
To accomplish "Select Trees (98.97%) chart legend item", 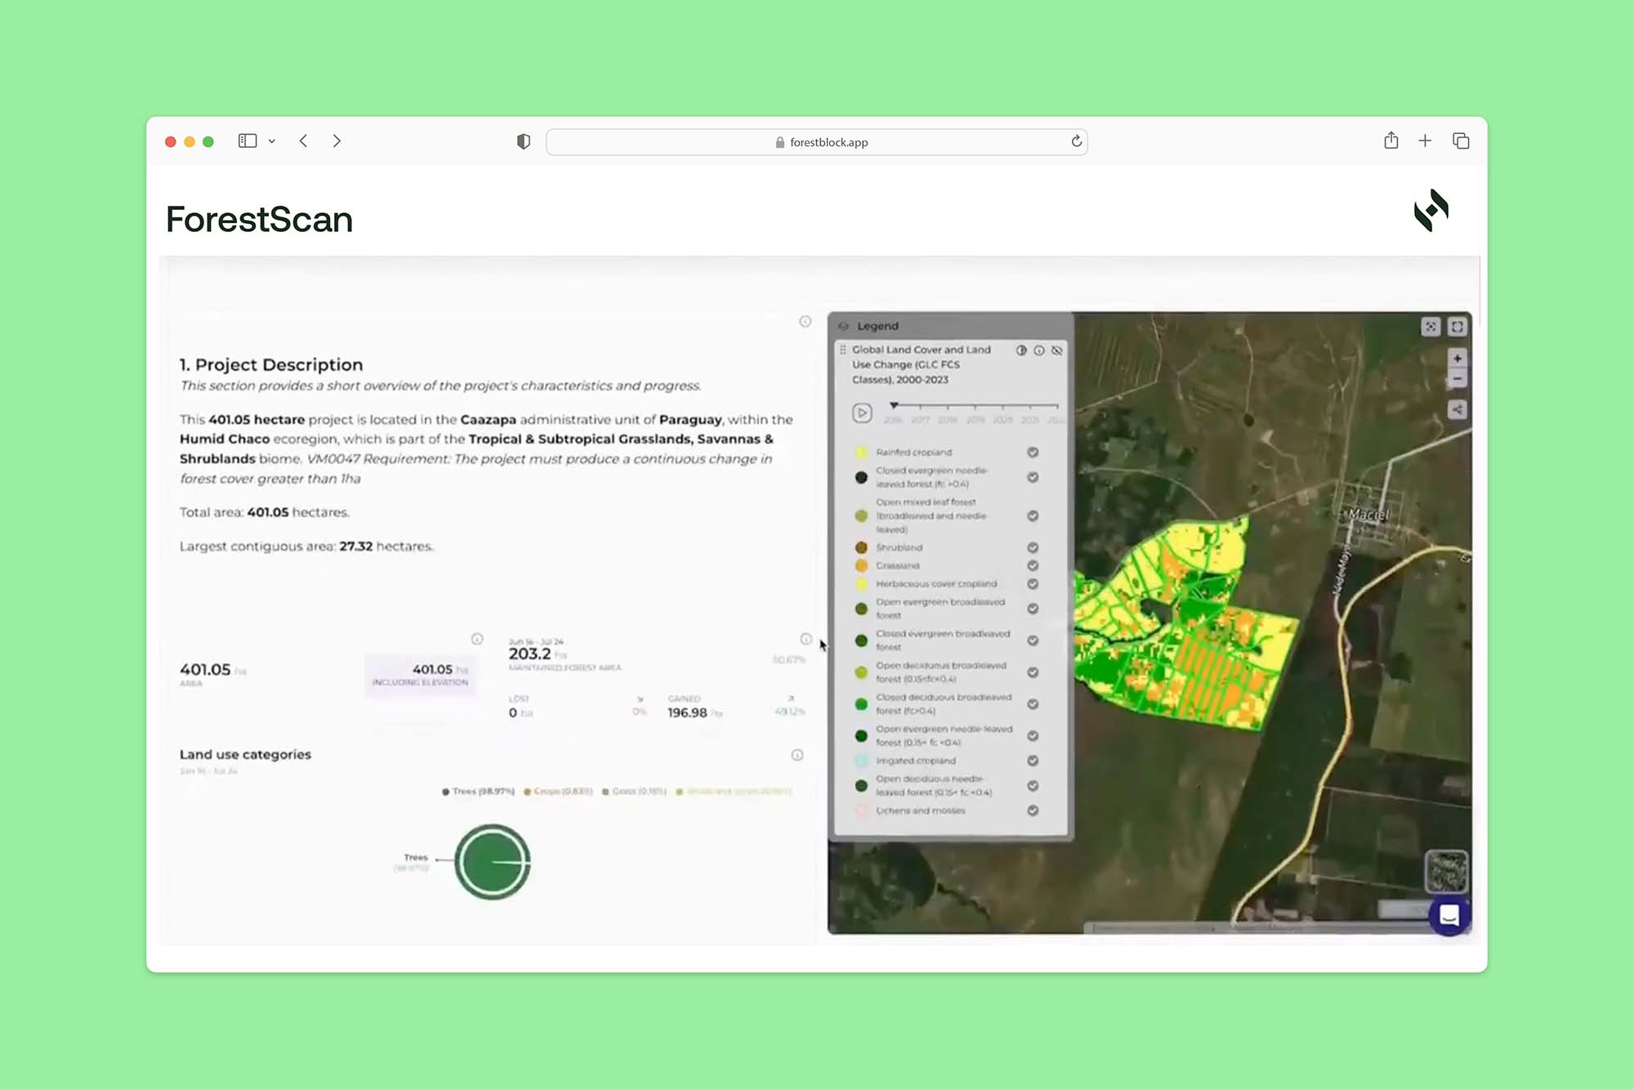I will click(x=479, y=791).
